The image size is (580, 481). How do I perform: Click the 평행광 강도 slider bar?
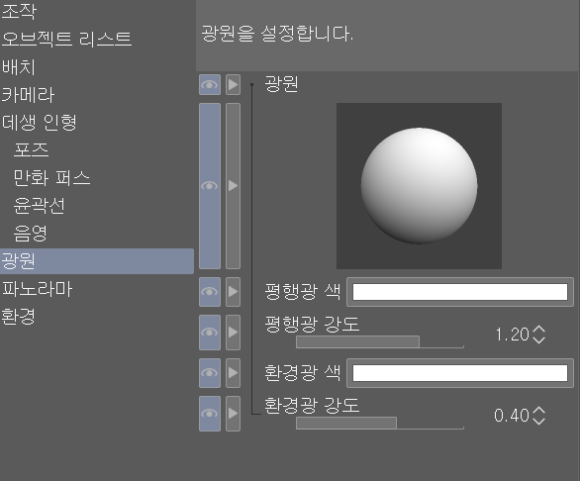pos(380,341)
